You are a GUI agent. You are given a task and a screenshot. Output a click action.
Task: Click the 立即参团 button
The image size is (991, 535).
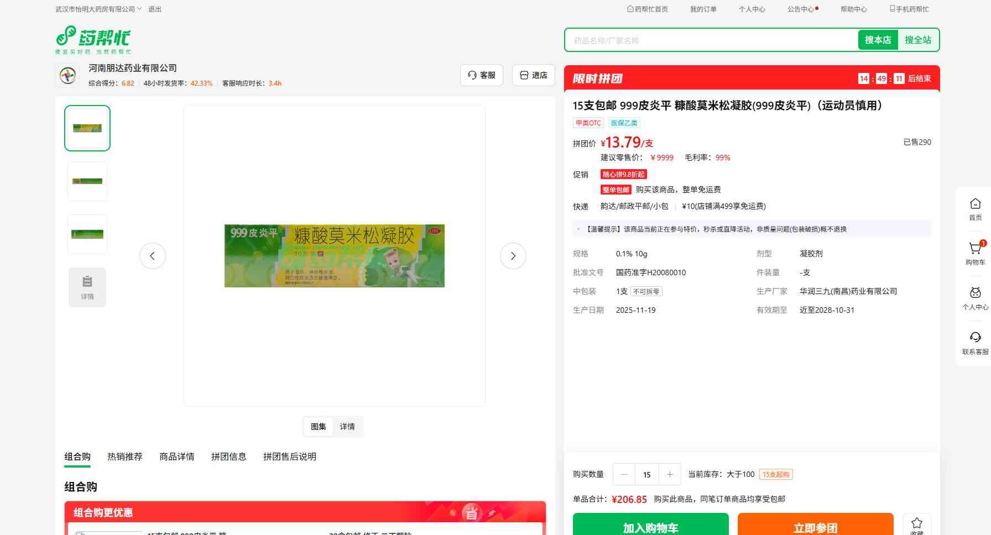(x=815, y=526)
